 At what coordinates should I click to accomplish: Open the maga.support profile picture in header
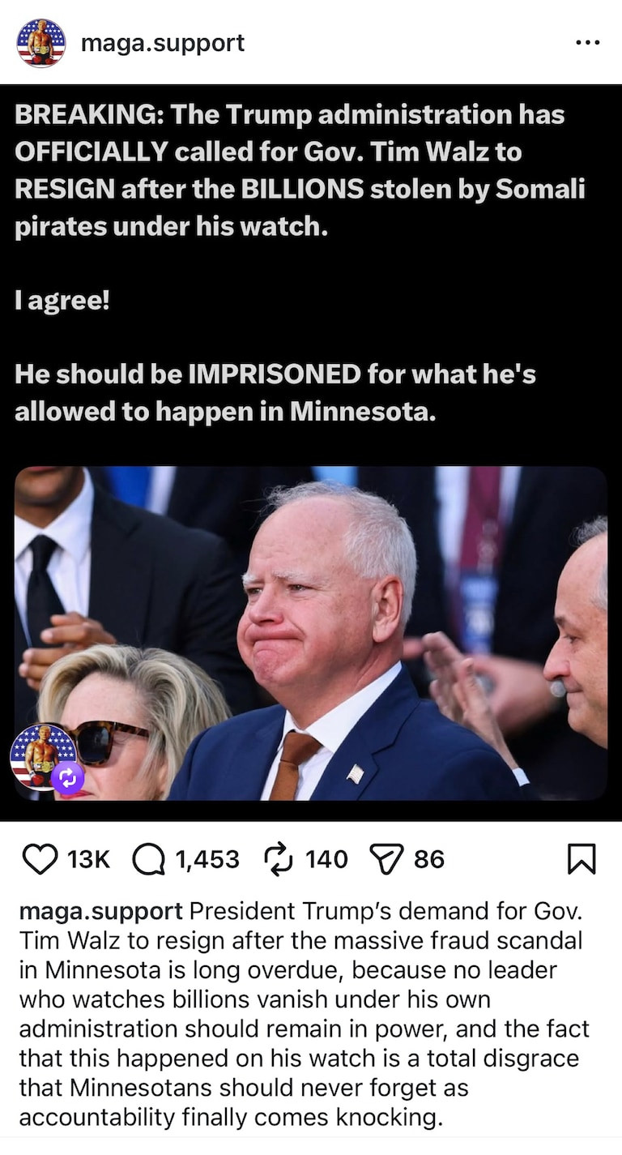[x=40, y=43]
